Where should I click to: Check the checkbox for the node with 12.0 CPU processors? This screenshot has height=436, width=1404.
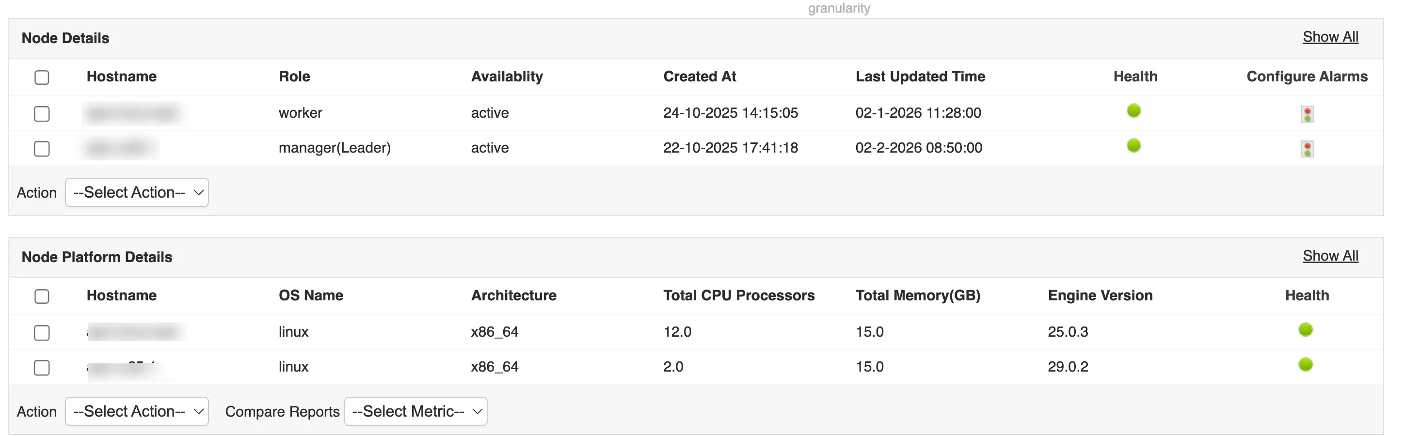click(x=42, y=332)
